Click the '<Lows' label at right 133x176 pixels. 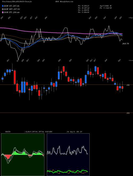131,61
